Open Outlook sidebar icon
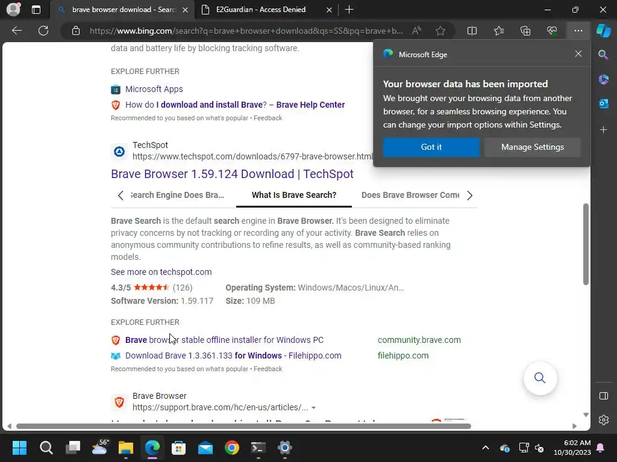The width and height of the screenshot is (617, 462). tap(603, 103)
